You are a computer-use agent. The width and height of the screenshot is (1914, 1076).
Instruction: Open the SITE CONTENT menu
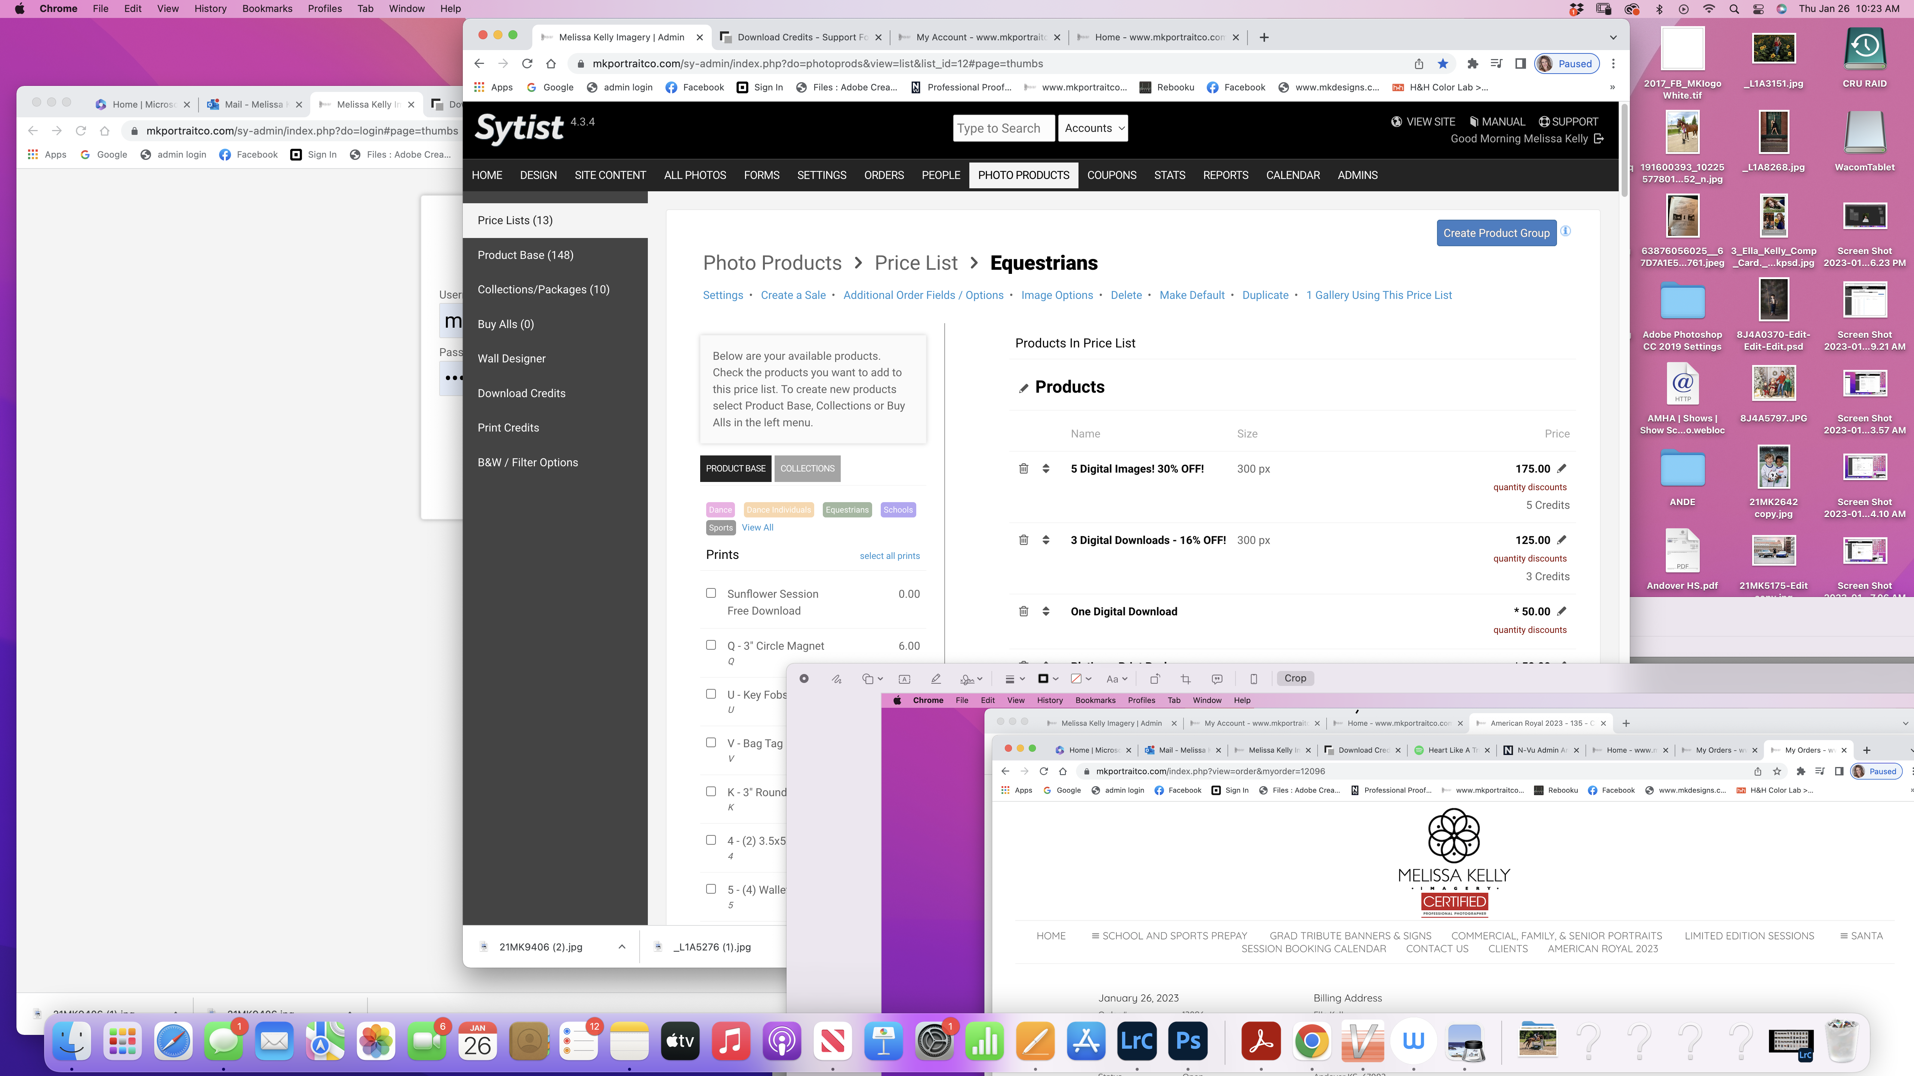pyautogui.click(x=610, y=175)
